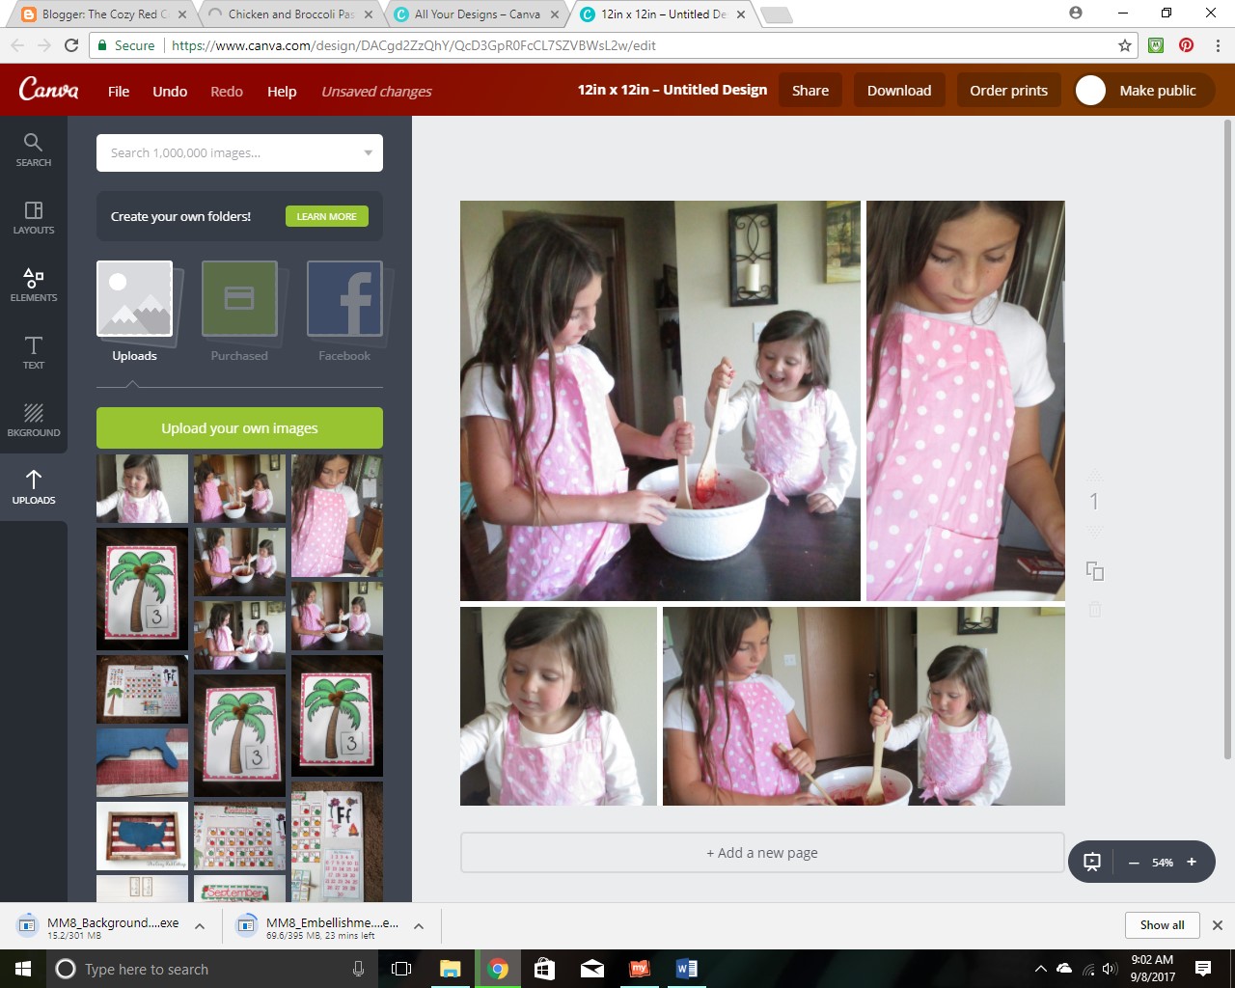Open the Text panel
1235x988 pixels.
pyautogui.click(x=34, y=353)
